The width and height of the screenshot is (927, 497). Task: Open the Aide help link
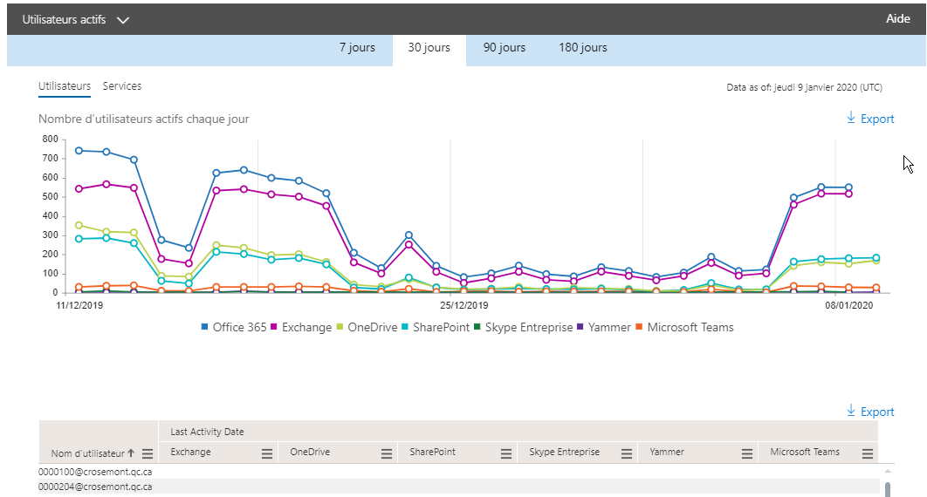[x=898, y=19]
